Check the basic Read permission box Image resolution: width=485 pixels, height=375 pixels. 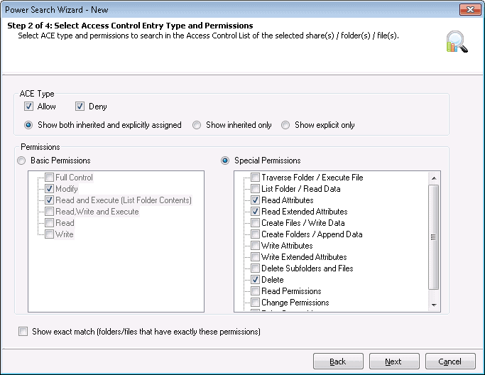(x=49, y=223)
